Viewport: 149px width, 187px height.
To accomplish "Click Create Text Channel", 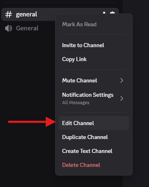I will (x=87, y=151).
